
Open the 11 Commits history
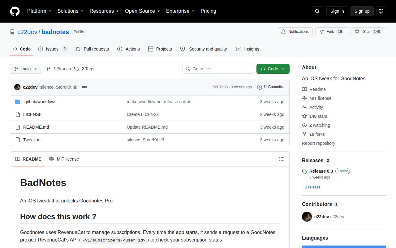click(x=270, y=87)
